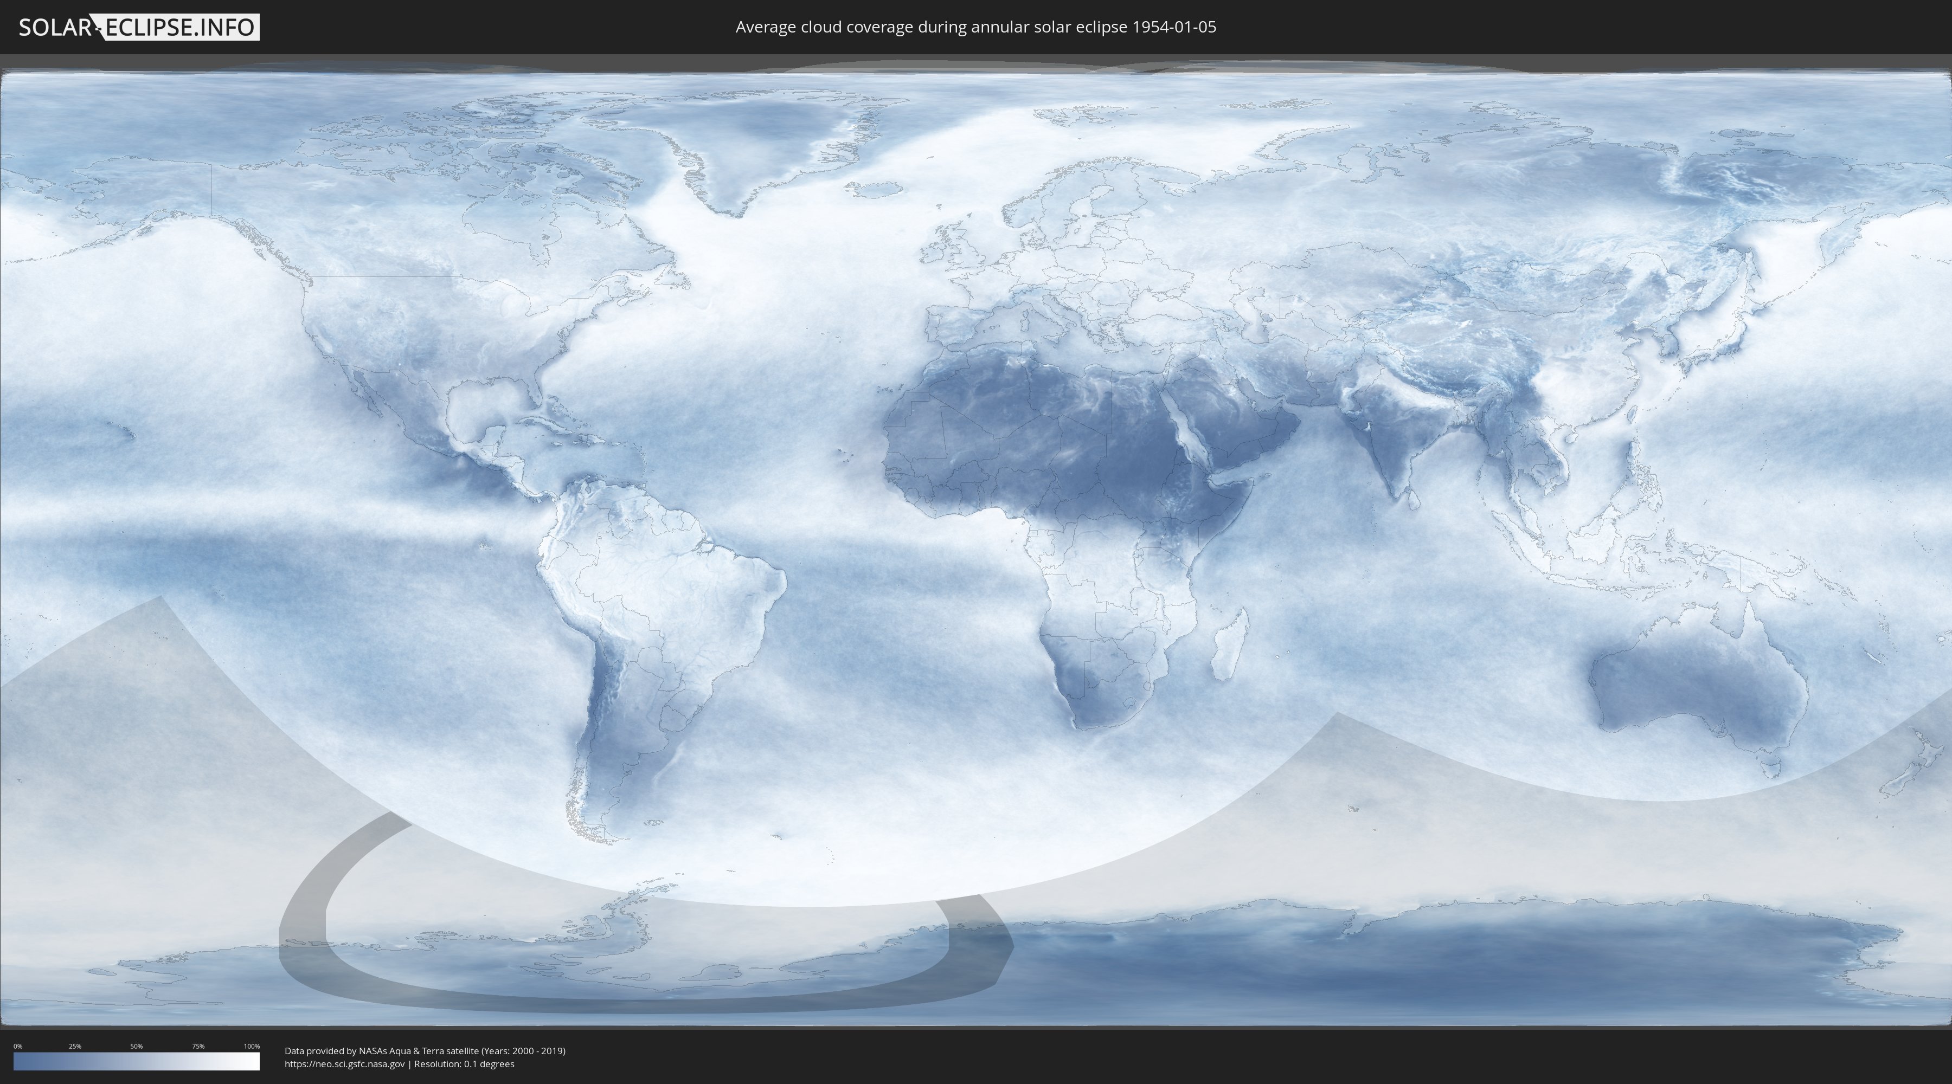Click the '100%' legend label

252,1046
